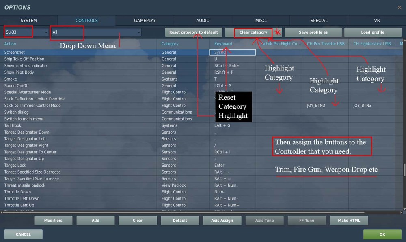Open the VR options tab

coord(376,20)
